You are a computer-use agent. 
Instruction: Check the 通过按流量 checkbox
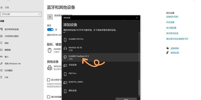click(49, 97)
